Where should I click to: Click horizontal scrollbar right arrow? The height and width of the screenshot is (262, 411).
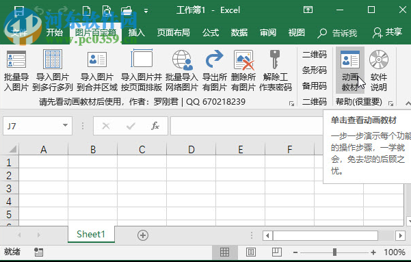click(x=400, y=235)
